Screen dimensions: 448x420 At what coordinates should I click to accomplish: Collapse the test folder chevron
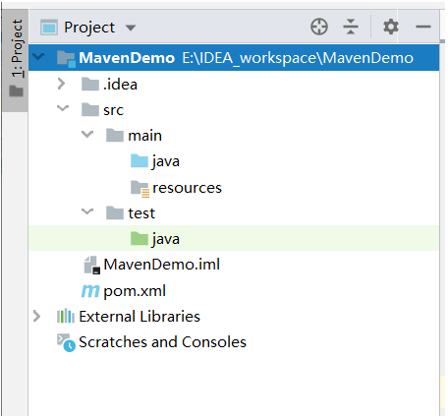point(87,211)
